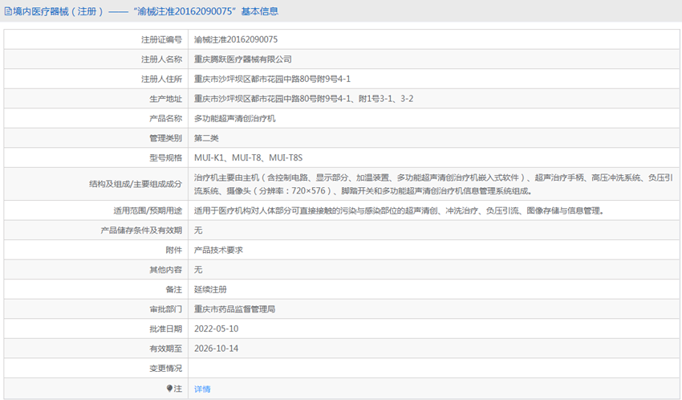Click registrant name 重庆腾跃医疗器械有限公司

click(x=242, y=59)
